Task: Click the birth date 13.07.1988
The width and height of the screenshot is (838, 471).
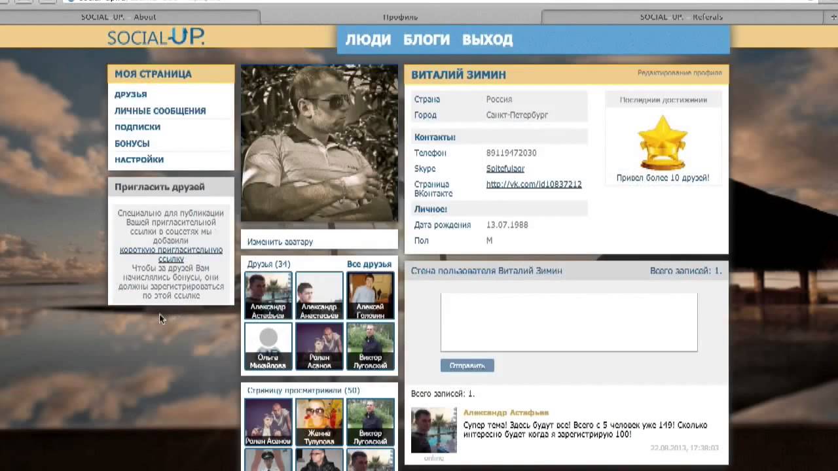Action: (507, 225)
